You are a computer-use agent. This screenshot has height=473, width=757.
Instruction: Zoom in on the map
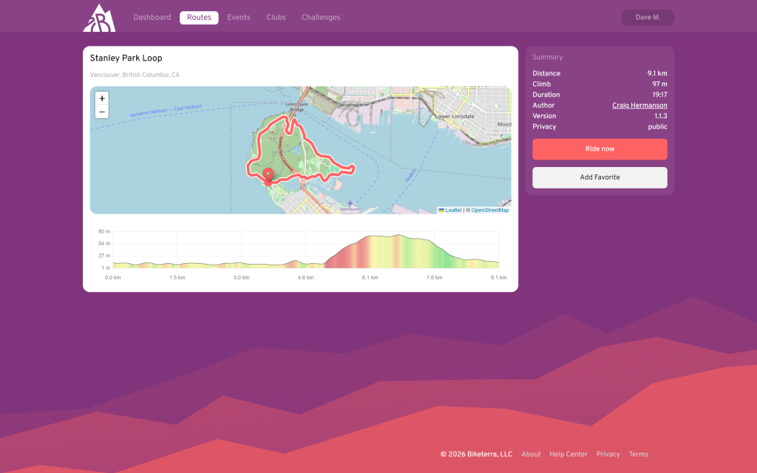tap(102, 98)
